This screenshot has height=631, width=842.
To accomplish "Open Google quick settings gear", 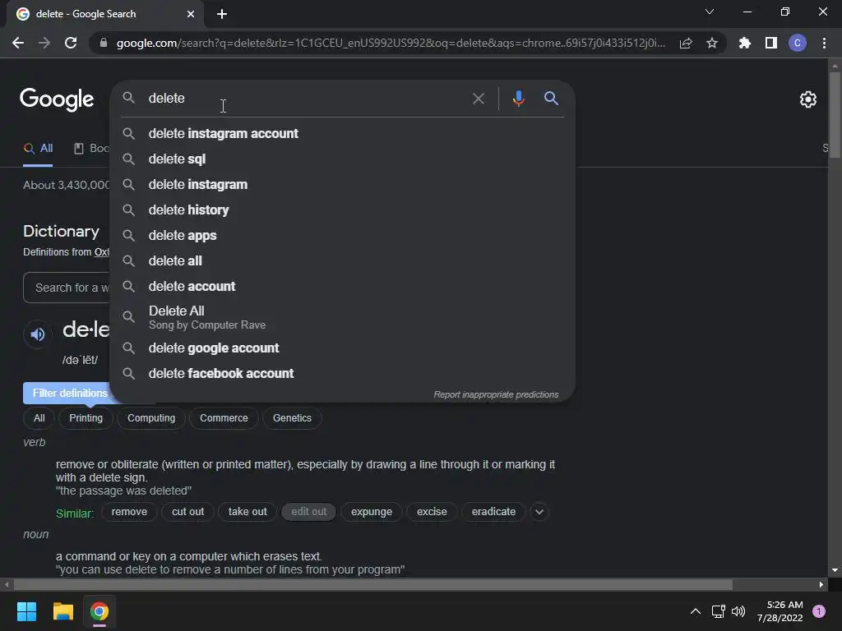I will coord(808,99).
